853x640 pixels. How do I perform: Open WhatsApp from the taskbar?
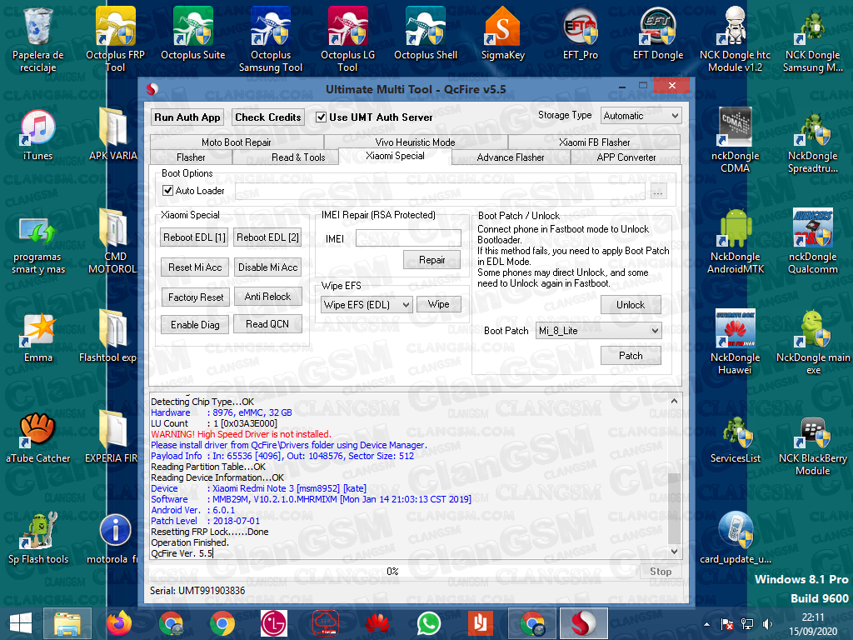click(429, 623)
